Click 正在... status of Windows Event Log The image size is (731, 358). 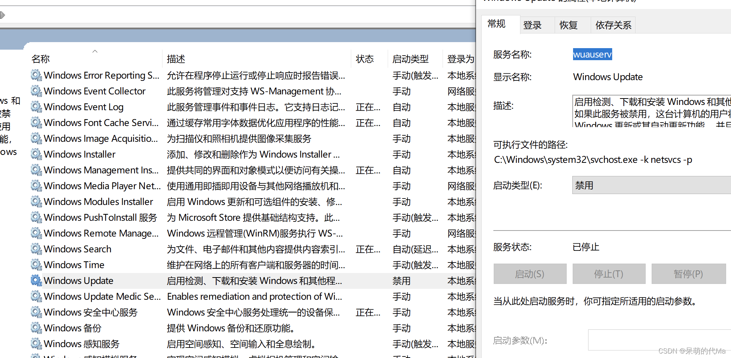coord(368,107)
